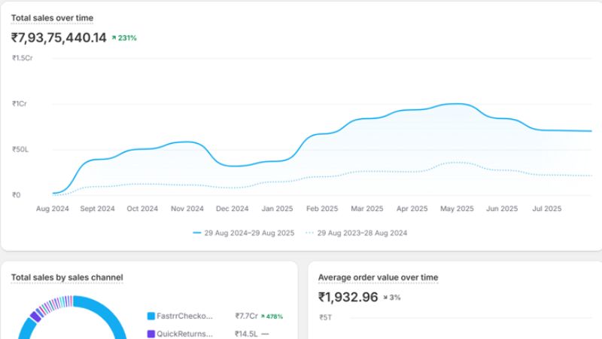The width and height of the screenshot is (602, 339).
Task: Click the purple segment of the donut chart
Action: coord(34,316)
